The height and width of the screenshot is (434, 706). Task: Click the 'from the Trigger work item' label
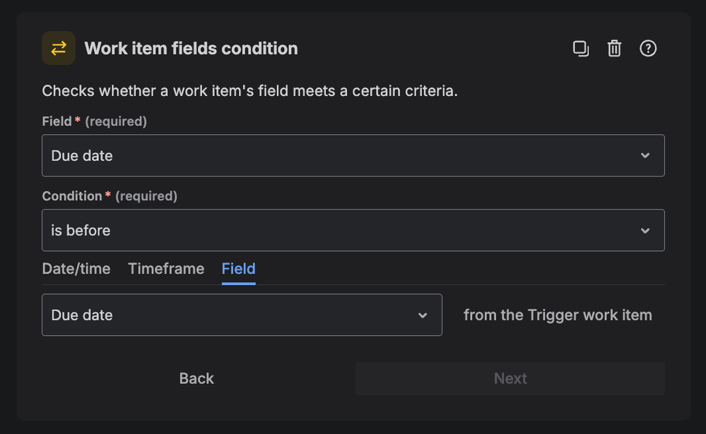click(558, 315)
